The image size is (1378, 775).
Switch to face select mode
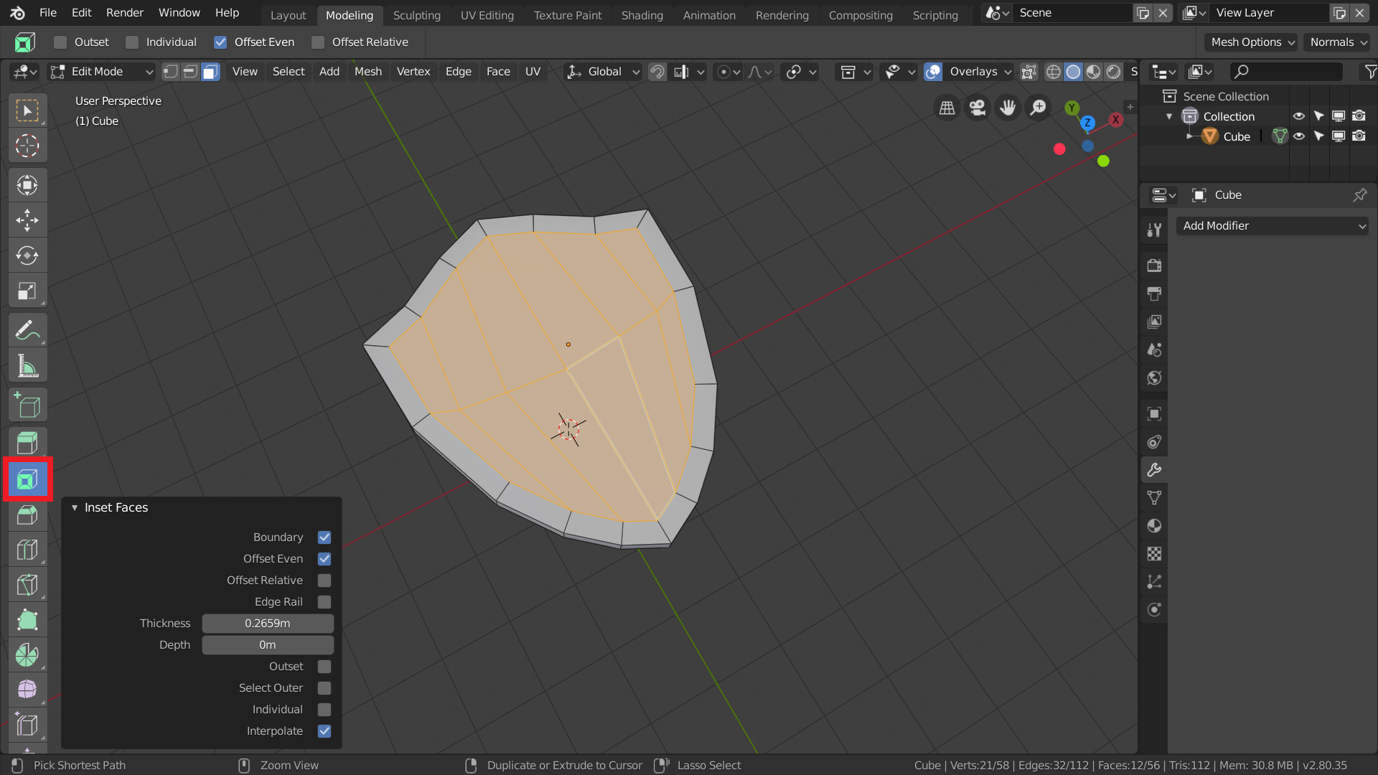pos(210,72)
